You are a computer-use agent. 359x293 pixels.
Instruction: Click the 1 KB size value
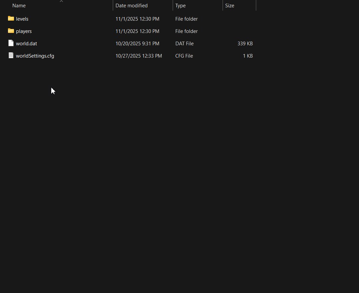(248, 56)
